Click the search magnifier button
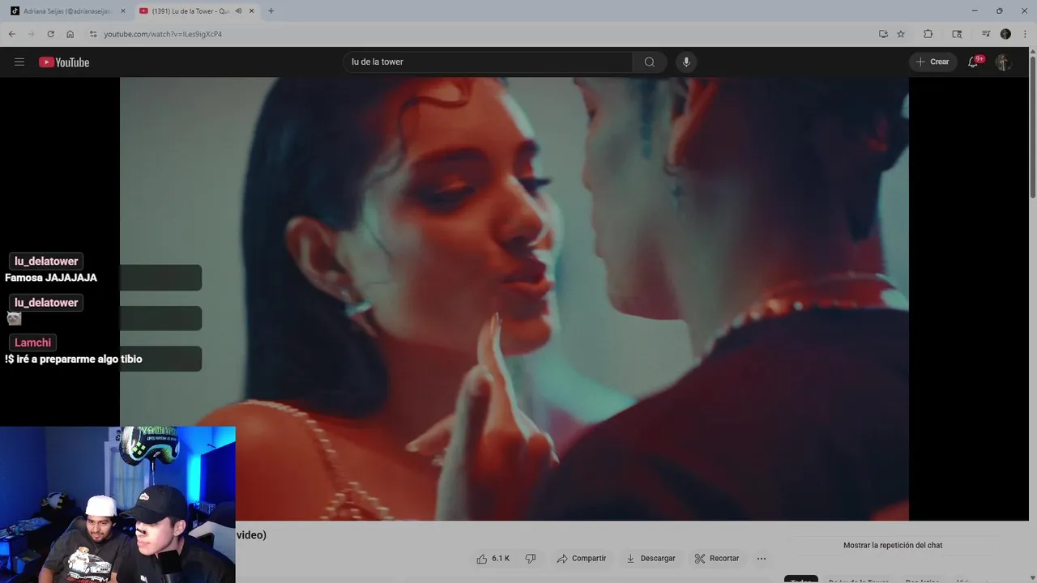The height and width of the screenshot is (583, 1037). pyautogui.click(x=650, y=62)
